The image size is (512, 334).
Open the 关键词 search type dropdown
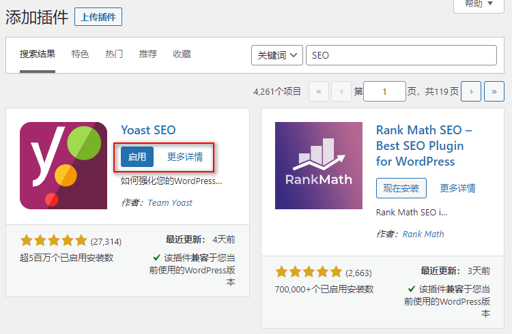coord(277,55)
